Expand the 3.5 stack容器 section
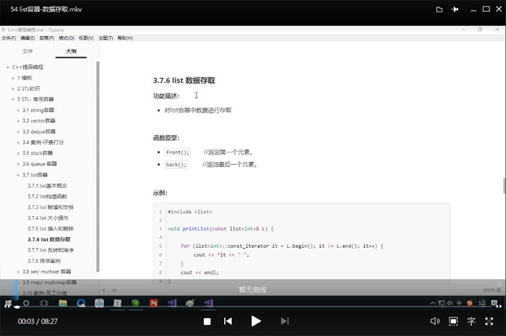The height and width of the screenshot is (336, 506). click(18, 153)
